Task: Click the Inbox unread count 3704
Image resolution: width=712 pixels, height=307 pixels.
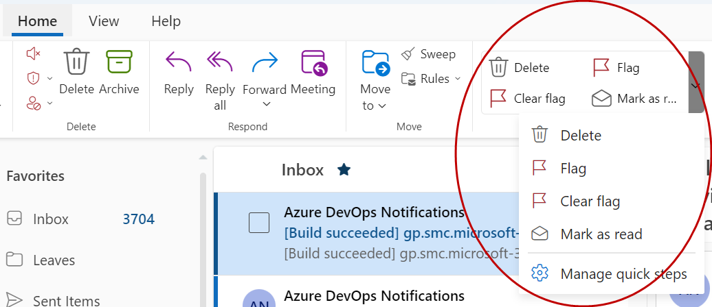Action: (139, 219)
